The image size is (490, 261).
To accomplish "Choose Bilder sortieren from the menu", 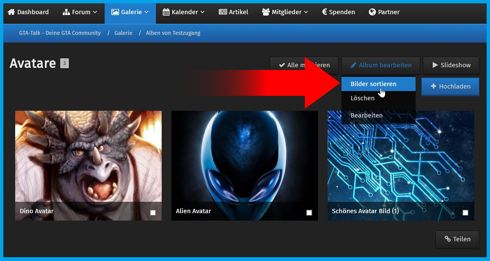I will click(373, 84).
